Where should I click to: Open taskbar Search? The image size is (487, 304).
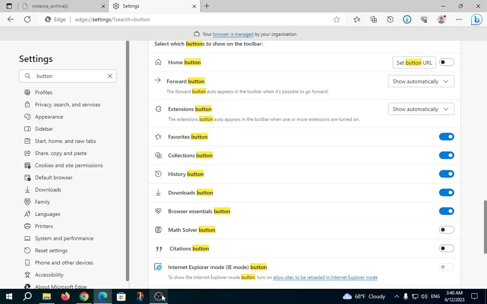(x=28, y=296)
